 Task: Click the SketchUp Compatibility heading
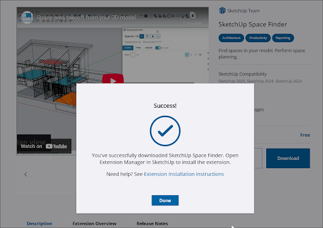click(242, 74)
